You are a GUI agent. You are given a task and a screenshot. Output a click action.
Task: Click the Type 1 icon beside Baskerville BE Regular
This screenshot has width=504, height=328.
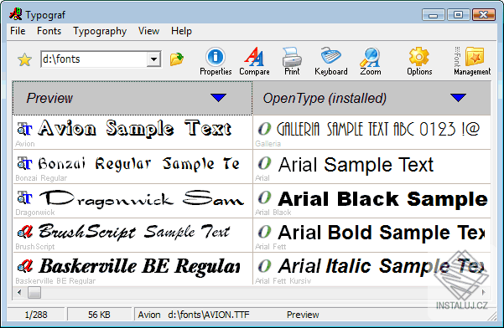pos(25,266)
